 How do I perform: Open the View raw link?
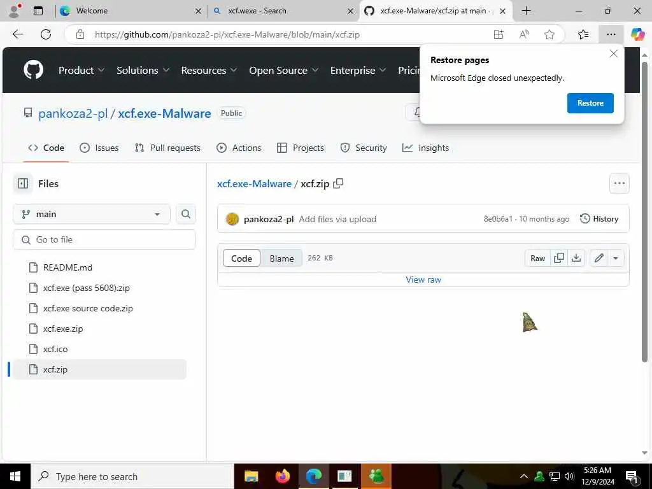click(423, 280)
